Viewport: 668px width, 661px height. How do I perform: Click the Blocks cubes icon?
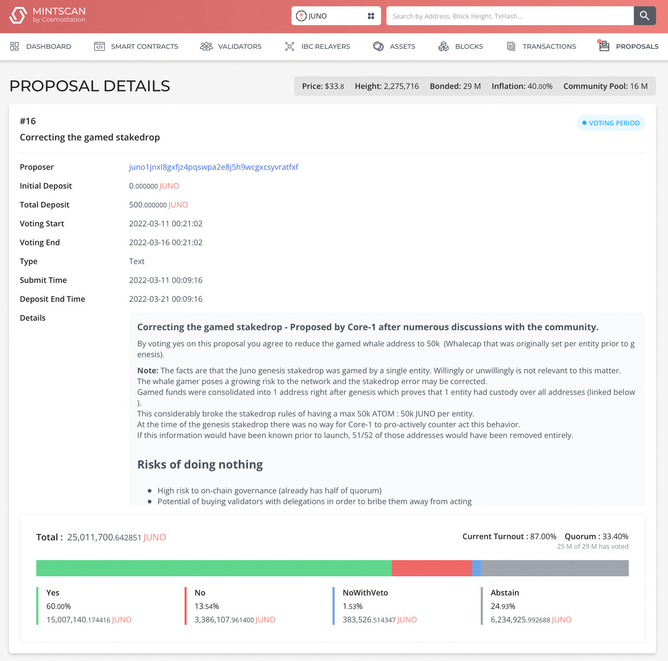[443, 47]
